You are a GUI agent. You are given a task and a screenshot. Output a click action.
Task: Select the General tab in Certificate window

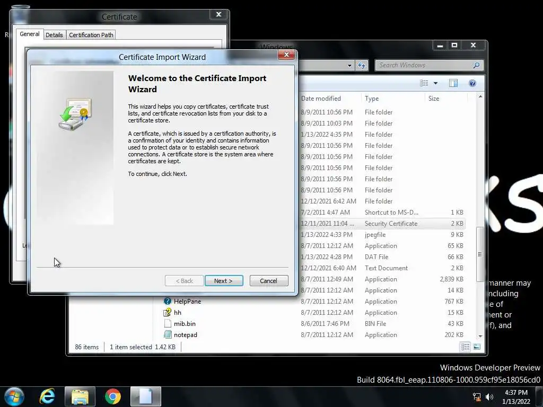[30, 34]
